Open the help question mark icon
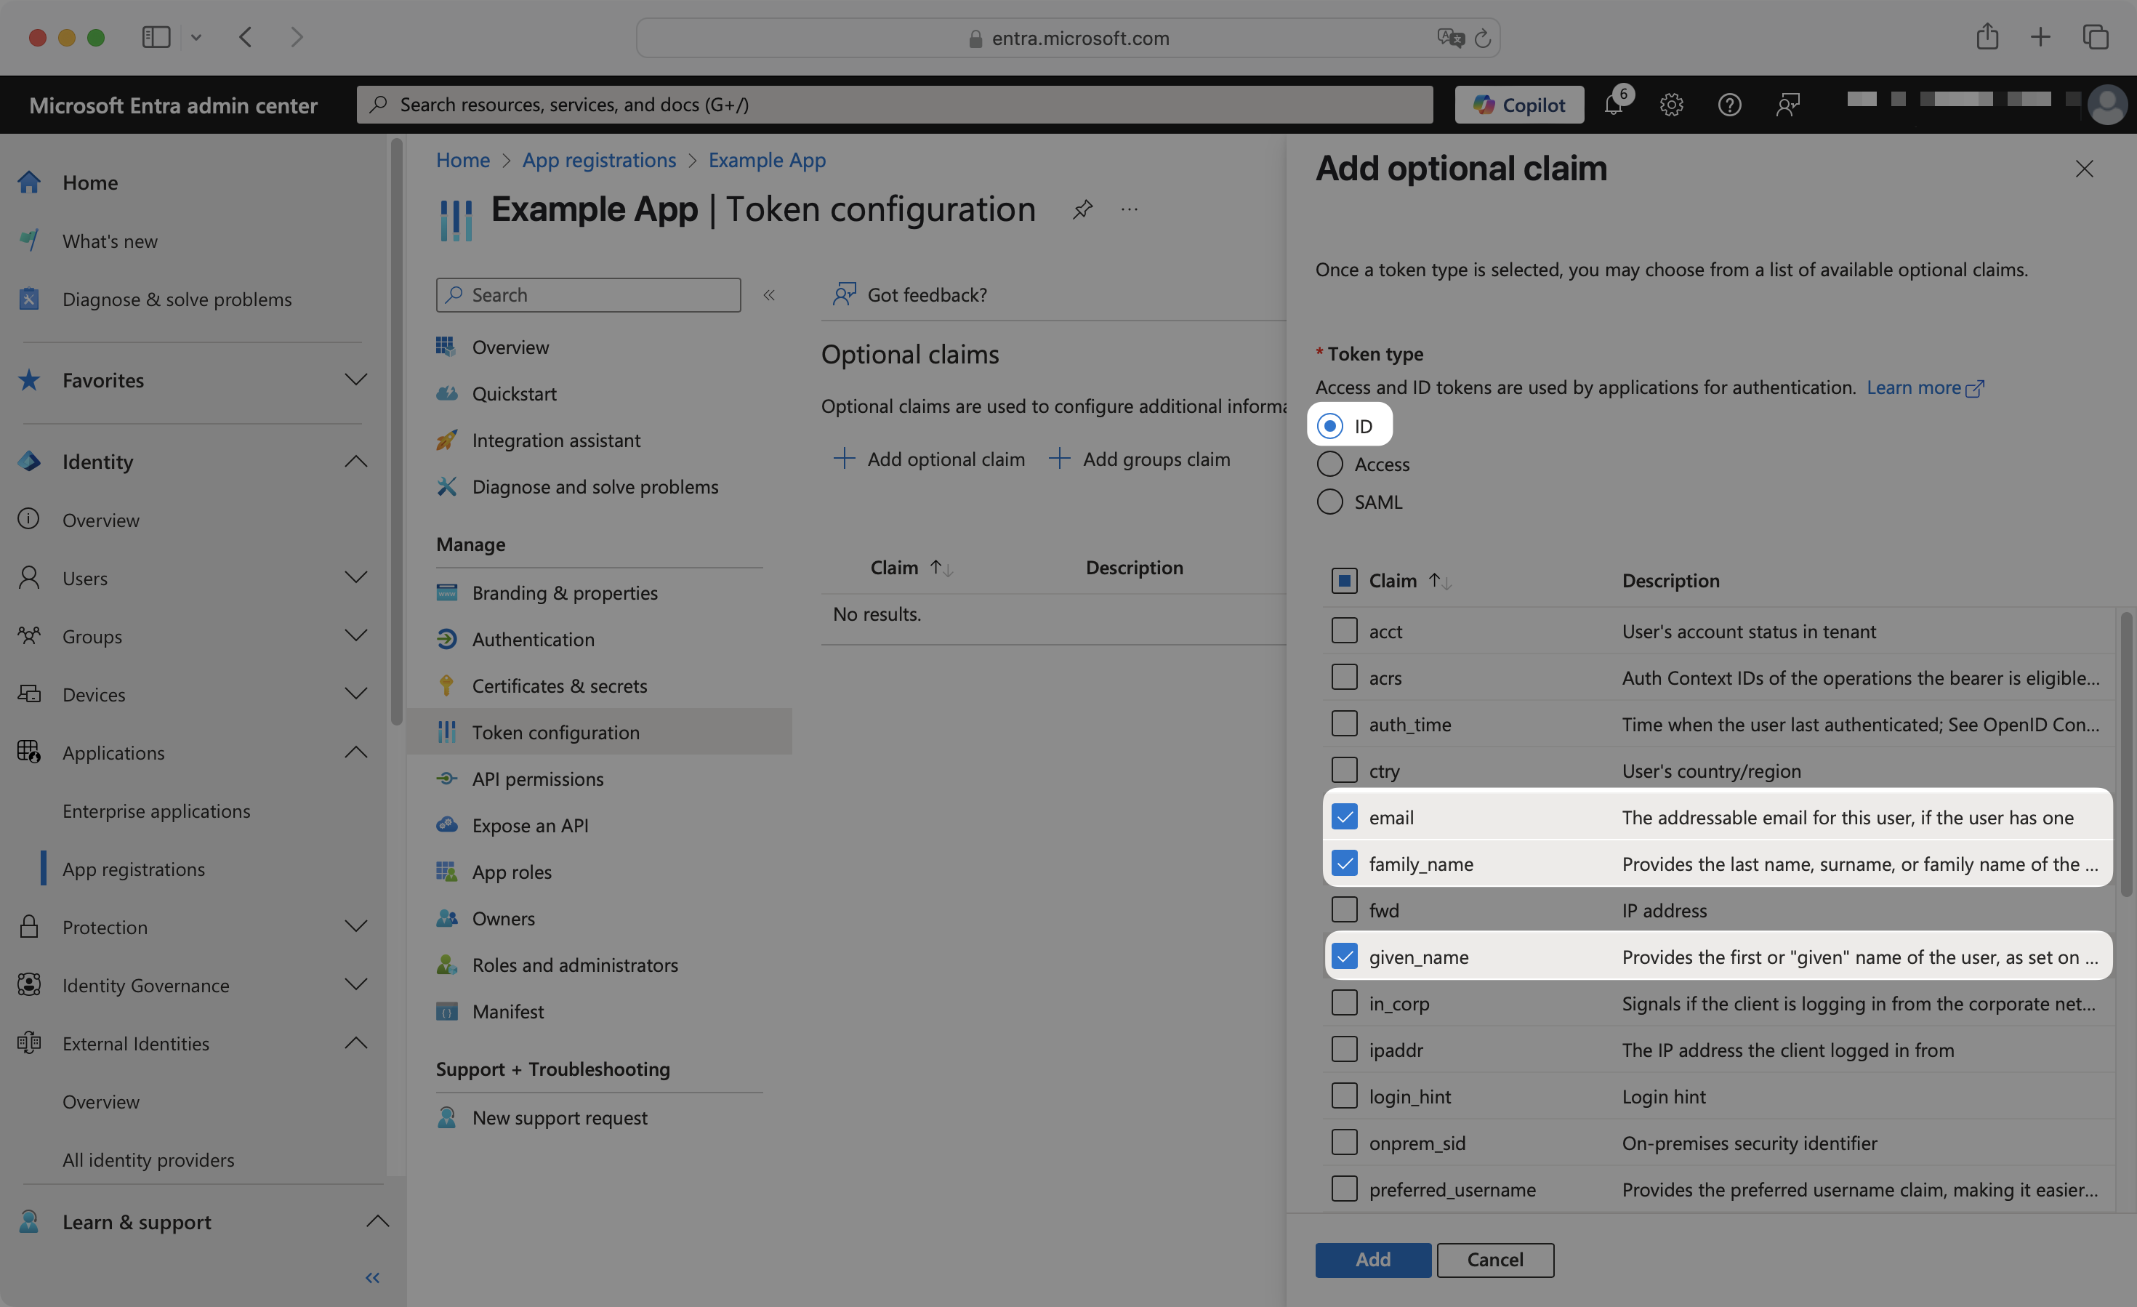This screenshot has width=2137, height=1307. pyautogui.click(x=1729, y=104)
